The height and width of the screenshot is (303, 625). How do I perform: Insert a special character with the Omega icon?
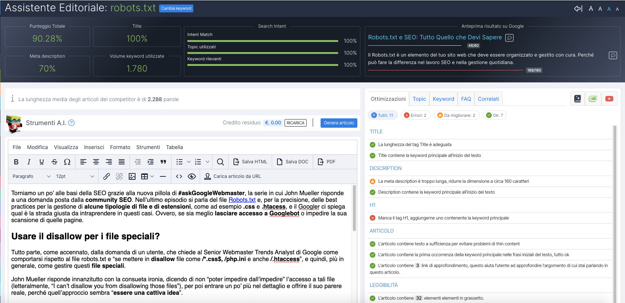point(67,162)
